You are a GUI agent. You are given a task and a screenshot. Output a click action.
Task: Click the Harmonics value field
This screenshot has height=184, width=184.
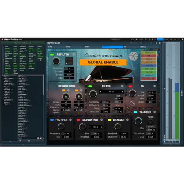[69, 68]
